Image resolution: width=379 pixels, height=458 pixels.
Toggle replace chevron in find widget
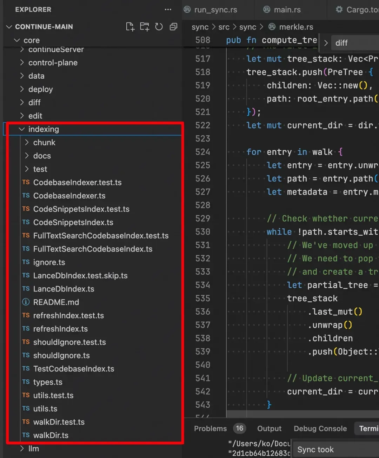click(x=326, y=43)
